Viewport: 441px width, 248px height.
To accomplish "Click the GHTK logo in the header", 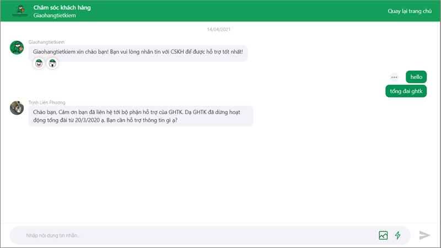I will [x=18, y=11].
